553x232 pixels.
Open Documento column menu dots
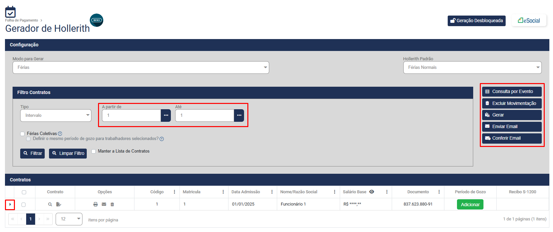click(439, 192)
